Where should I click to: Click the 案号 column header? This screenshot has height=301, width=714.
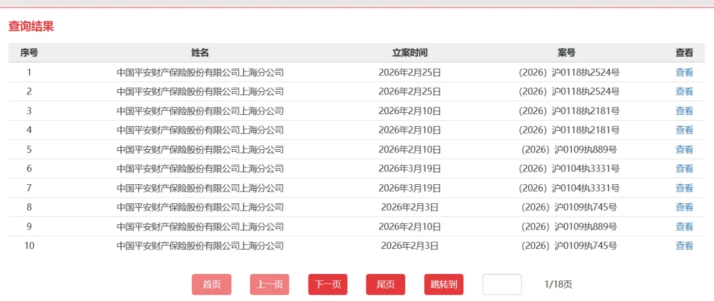[567, 53]
